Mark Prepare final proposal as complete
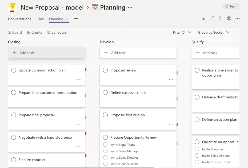Screen dimensions: 248x168 14,115
